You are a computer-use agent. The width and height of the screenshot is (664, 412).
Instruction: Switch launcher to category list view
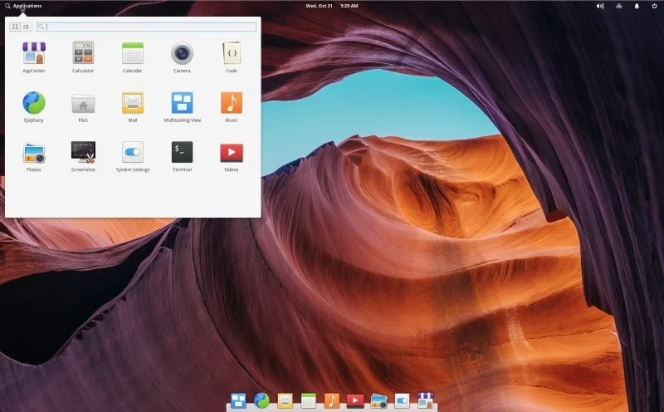pos(26,27)
